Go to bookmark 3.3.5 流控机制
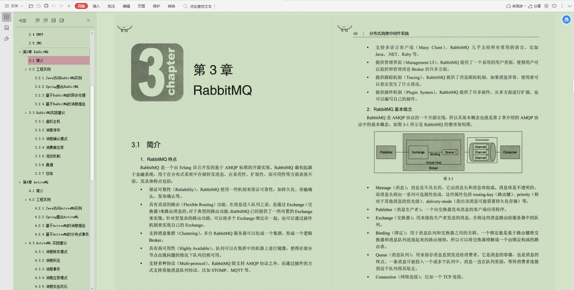The height and width of the screenshot is (290, 574). [47, 156]
